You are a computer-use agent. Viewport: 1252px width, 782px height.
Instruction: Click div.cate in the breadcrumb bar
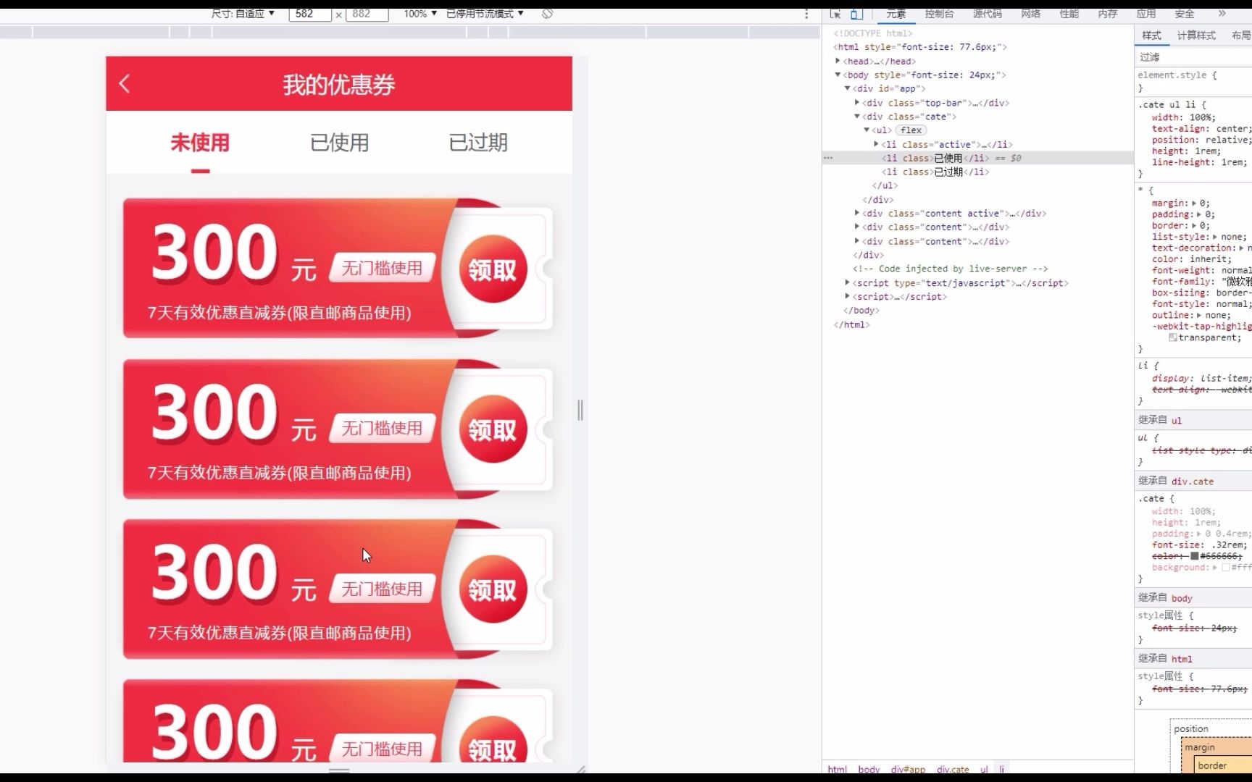[952, 769]
